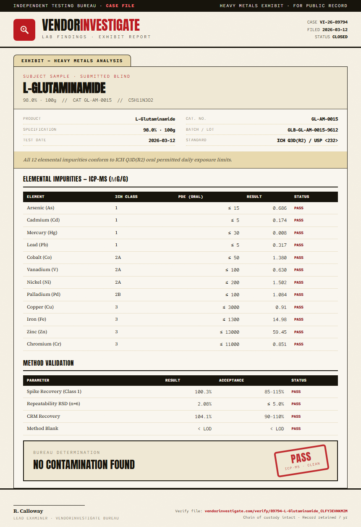
Task: Click Repeatability RSD (n=6) parameter
Action: [53, 404]
